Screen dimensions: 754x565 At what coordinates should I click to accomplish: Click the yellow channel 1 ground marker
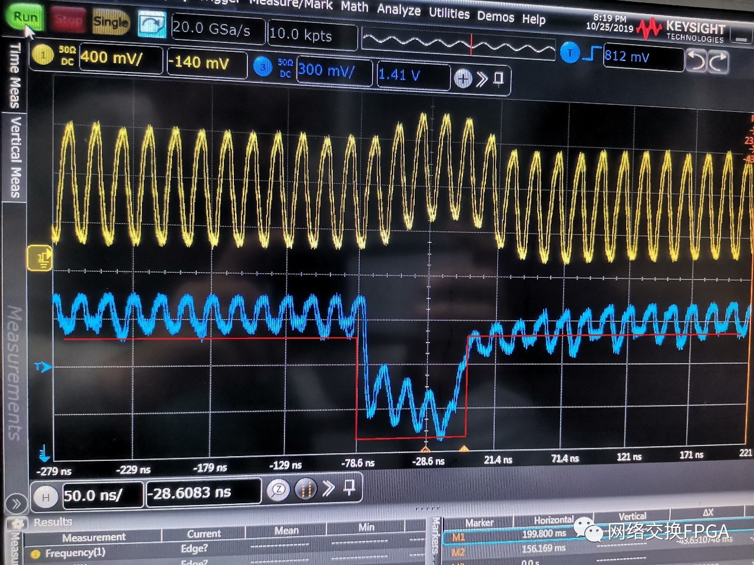[41, 258]
